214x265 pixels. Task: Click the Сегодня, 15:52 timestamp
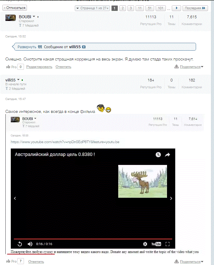16,36
